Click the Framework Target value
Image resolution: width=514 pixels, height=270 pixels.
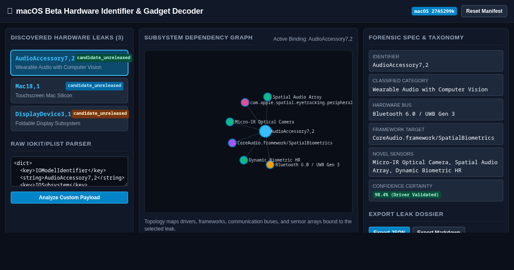tap(433, 138)
